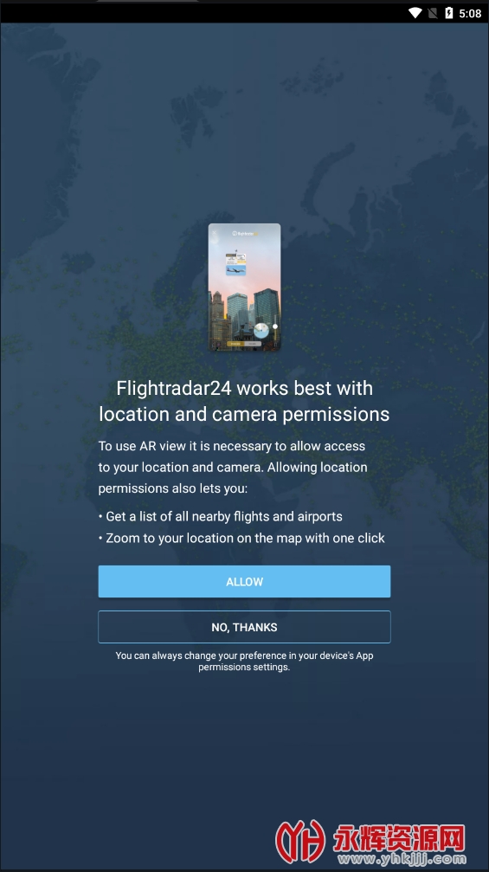Select the yellow left toggle segment in preview
The width and height of the screenshot is (489, 872).
point(235,344)
